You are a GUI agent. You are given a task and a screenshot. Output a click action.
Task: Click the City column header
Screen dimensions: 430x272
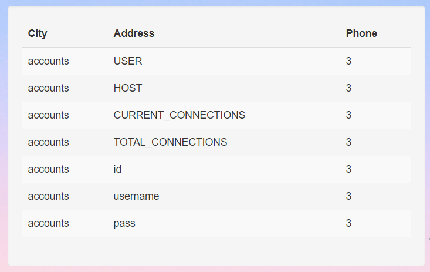38,33
